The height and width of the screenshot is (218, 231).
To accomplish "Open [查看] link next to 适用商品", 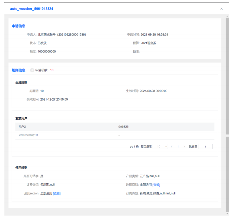I will point(156,185).
